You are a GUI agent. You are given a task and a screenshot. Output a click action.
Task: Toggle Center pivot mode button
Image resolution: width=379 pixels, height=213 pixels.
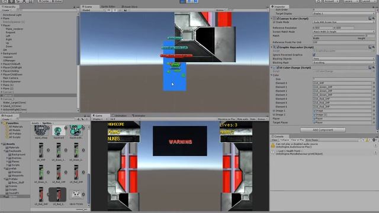44,1
